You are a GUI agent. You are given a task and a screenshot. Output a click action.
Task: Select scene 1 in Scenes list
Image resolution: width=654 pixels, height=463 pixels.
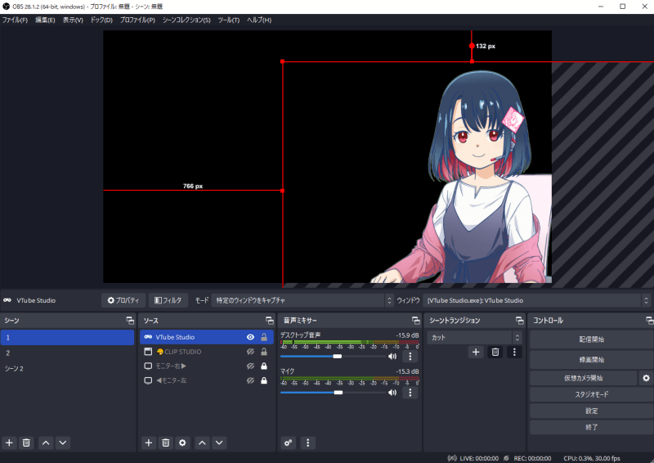[67, 337]
